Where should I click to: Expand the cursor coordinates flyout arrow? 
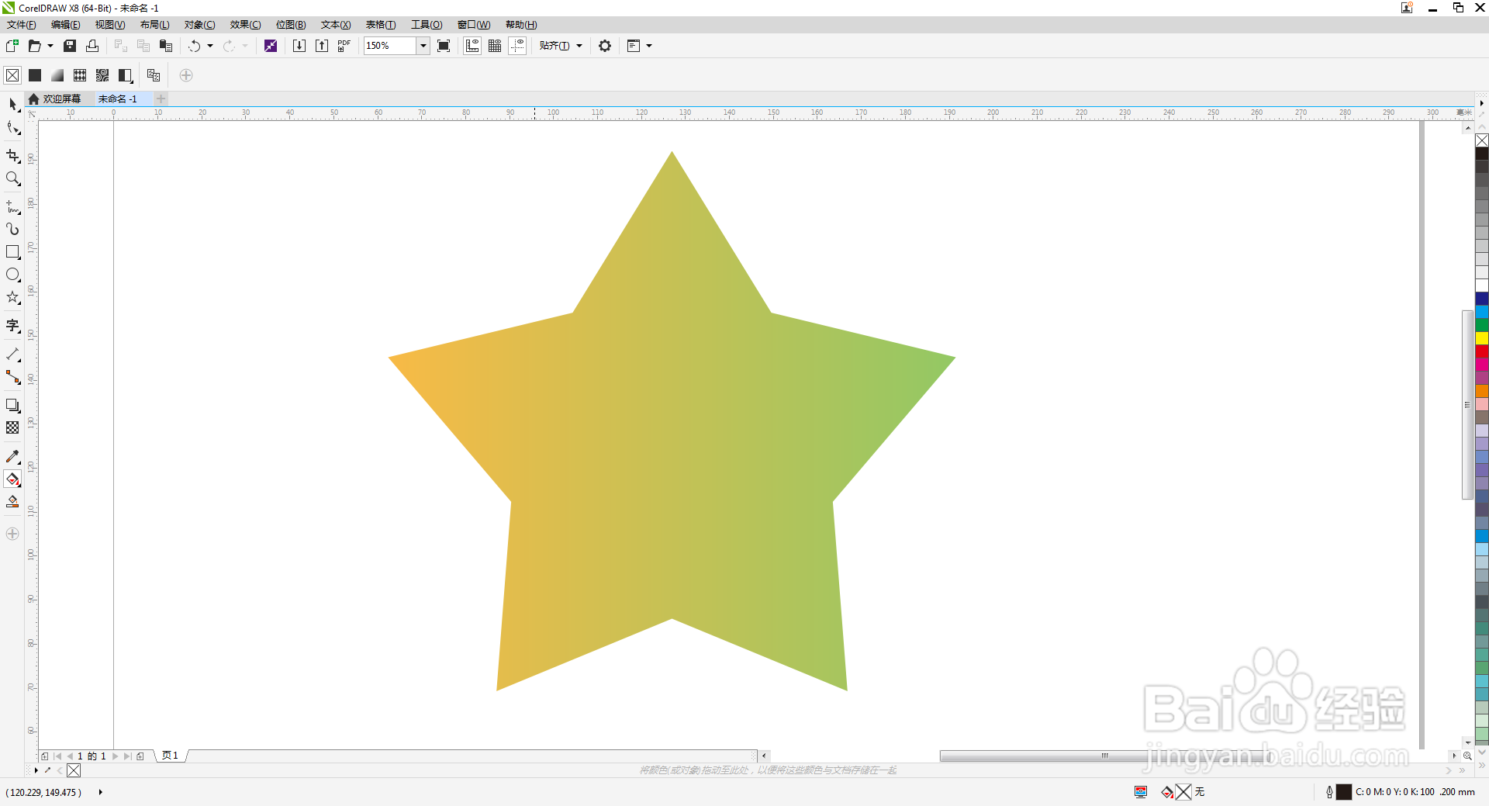101,792
